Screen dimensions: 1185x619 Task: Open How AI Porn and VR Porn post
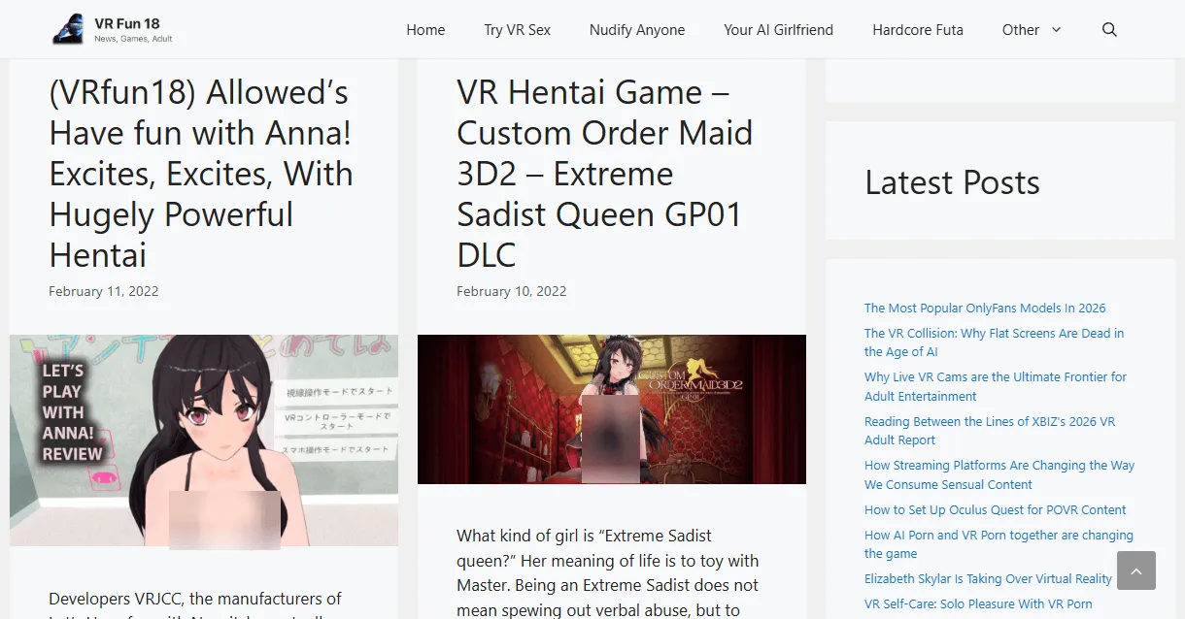click(x=999, y=544)
